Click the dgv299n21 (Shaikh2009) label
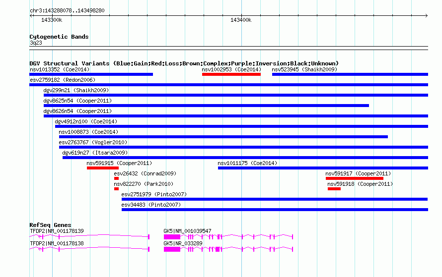Image resolution: width=442 pixels, height=277 pixels. pos(76,90)
